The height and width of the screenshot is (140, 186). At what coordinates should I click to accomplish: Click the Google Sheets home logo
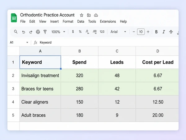pyautogui.click(x=14, y=18)
